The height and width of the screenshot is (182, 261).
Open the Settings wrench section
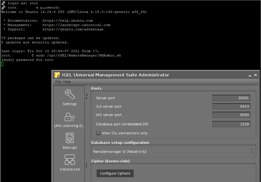click(x=69, y=97)
